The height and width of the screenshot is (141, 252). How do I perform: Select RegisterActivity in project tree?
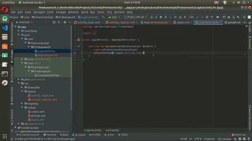tap(48, 55)
